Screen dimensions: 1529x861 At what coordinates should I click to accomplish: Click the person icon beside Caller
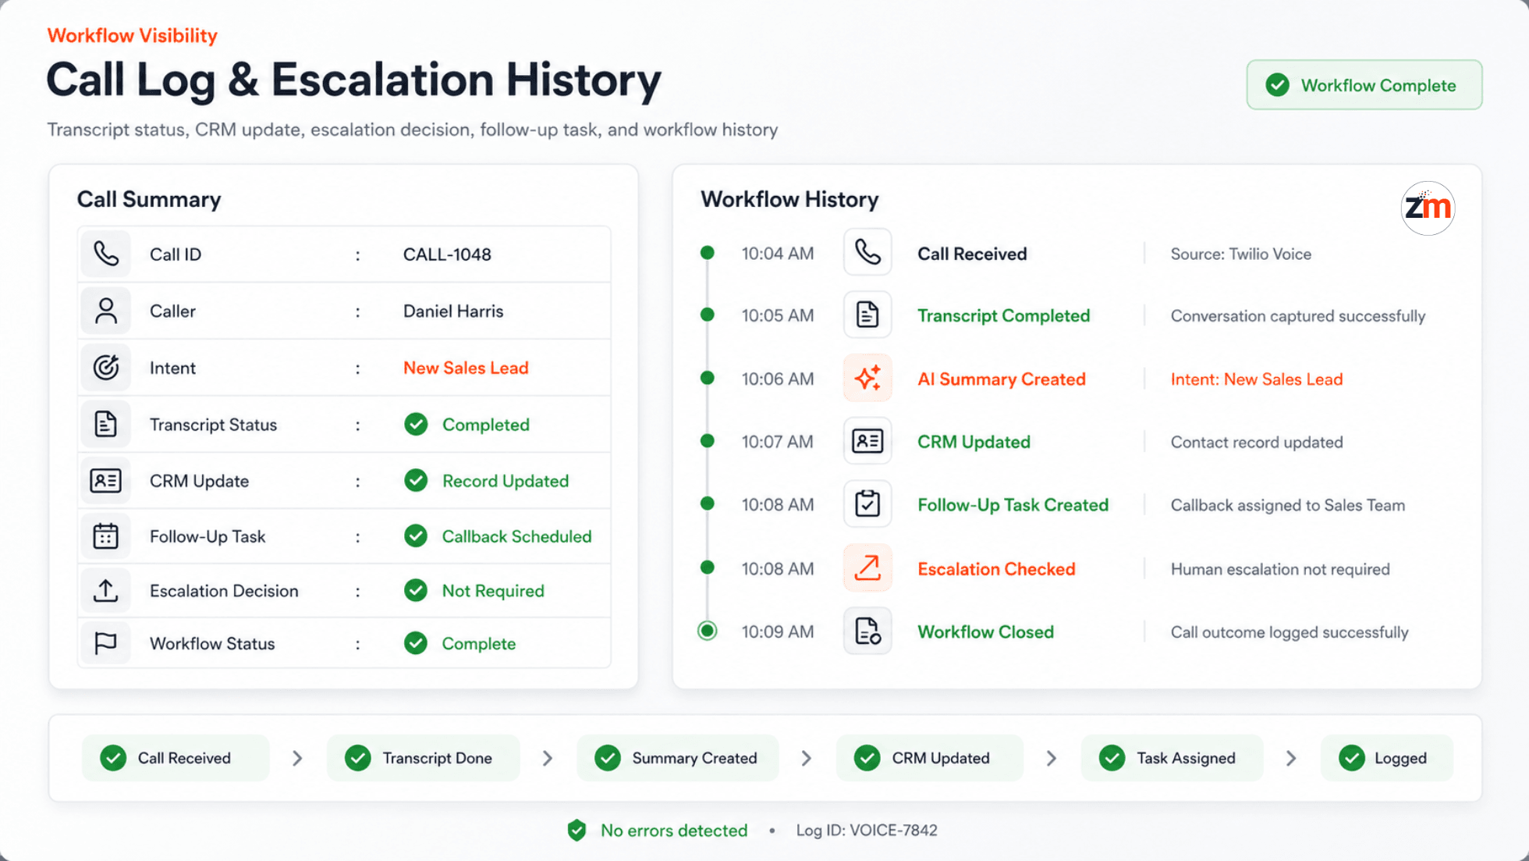[105, 311]
